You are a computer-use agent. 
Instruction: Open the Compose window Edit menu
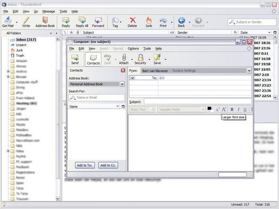(81, 49)
